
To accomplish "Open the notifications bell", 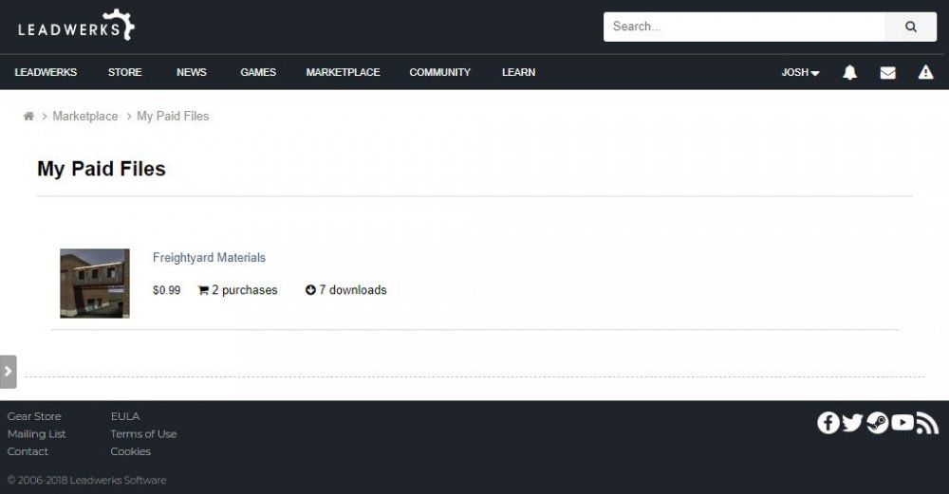I will [849, 73].
